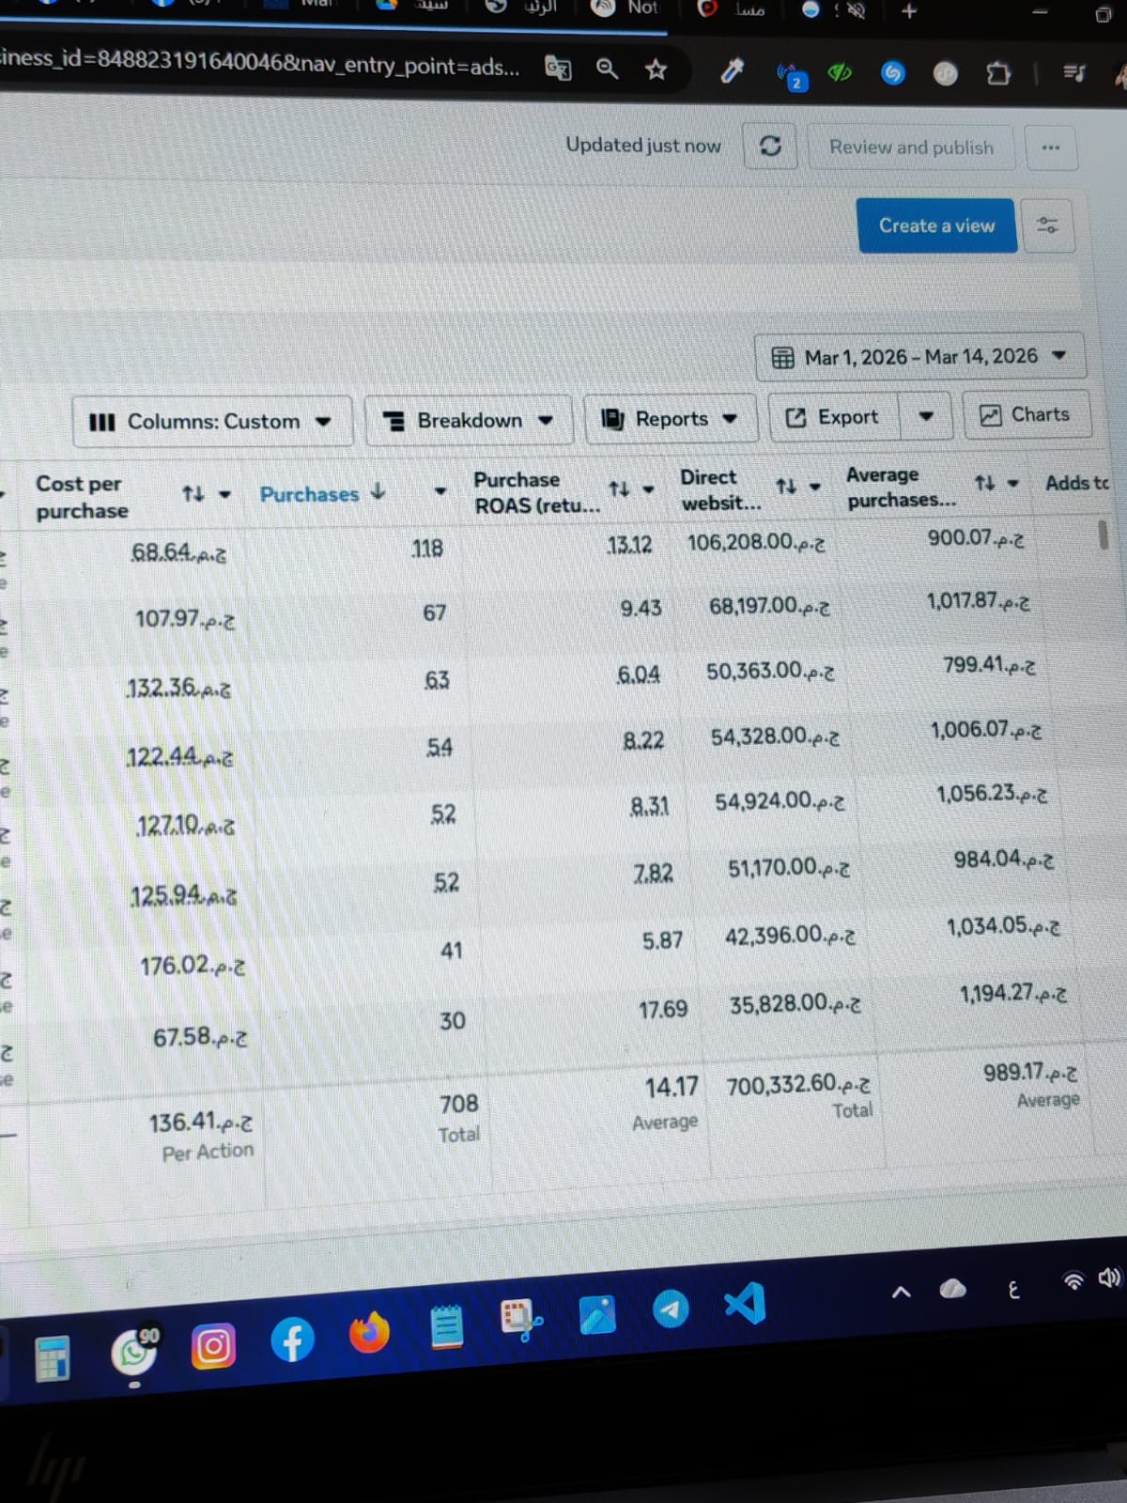Bookmark the page with the star icon
The height and width of the screenshot is (1503, 1127).
coord(656,70)
